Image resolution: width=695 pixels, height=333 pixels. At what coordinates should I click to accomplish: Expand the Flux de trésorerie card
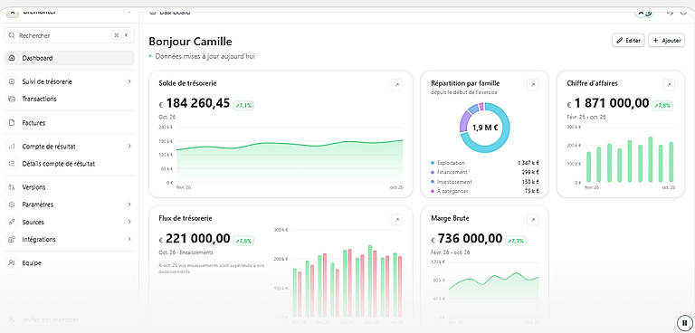click(x=397, y=220)
